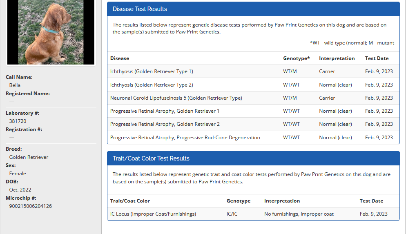The image size is (406, 234).
Task: Click the IC/IC genotype value
Action: pyautogui.click(x=232, y=214)
